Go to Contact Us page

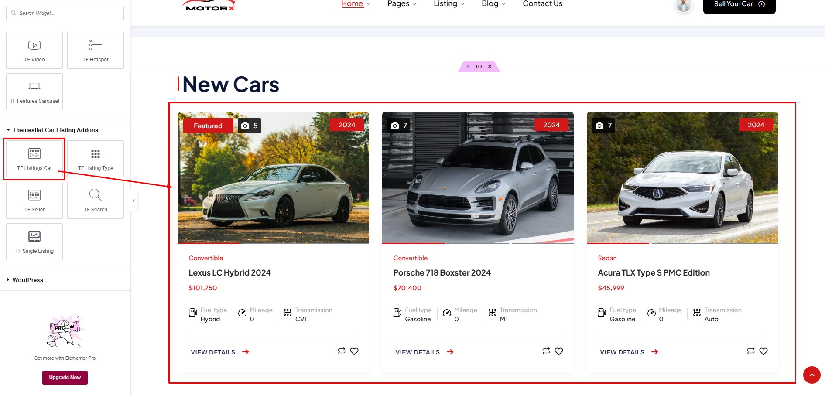(x=542, y=4)
